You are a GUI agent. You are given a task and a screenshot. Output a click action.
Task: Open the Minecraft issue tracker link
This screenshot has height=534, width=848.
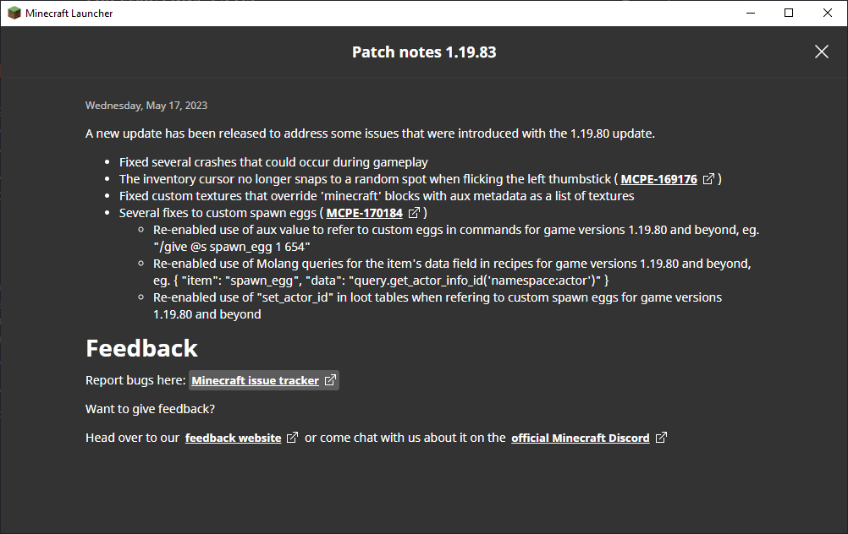point(255,380)
